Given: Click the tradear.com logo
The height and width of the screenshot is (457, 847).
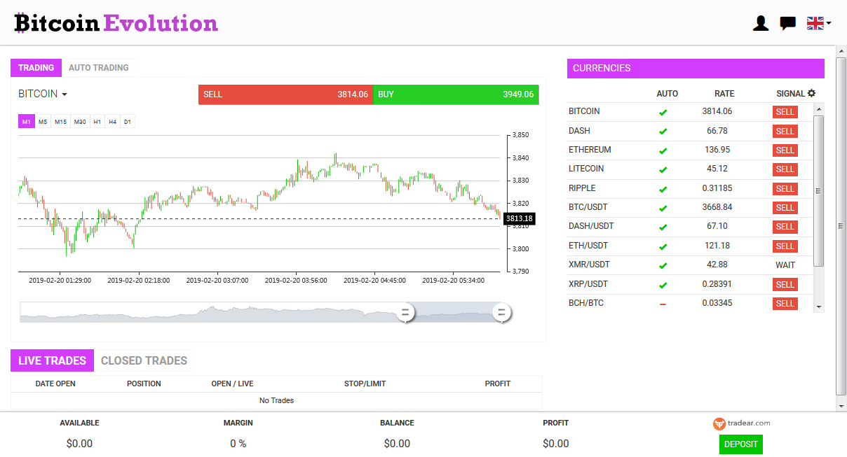Looking at the screenshot, I should (x=743, y=423).
